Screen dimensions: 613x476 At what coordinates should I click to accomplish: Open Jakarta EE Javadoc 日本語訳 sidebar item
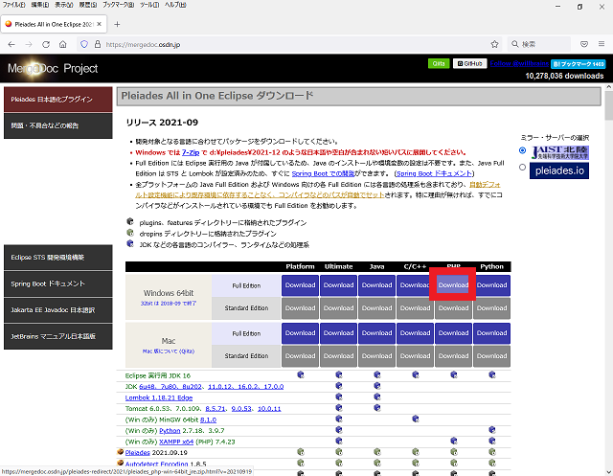point(58,310)
